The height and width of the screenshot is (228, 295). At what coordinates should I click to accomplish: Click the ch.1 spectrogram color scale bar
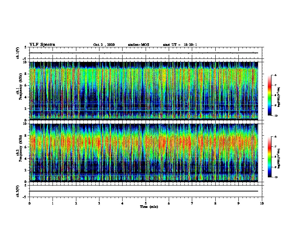[270, 95]
